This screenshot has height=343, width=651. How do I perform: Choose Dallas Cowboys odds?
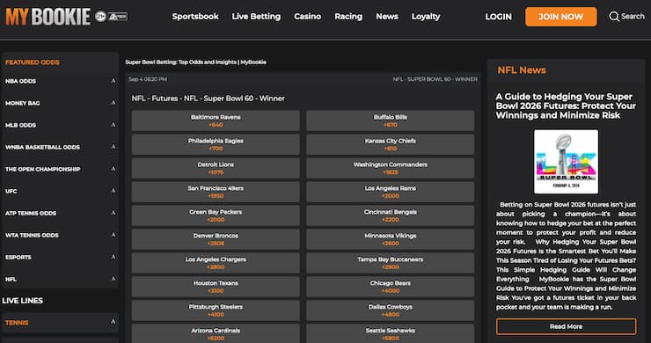pyautogui.click(x=391, y=310)
